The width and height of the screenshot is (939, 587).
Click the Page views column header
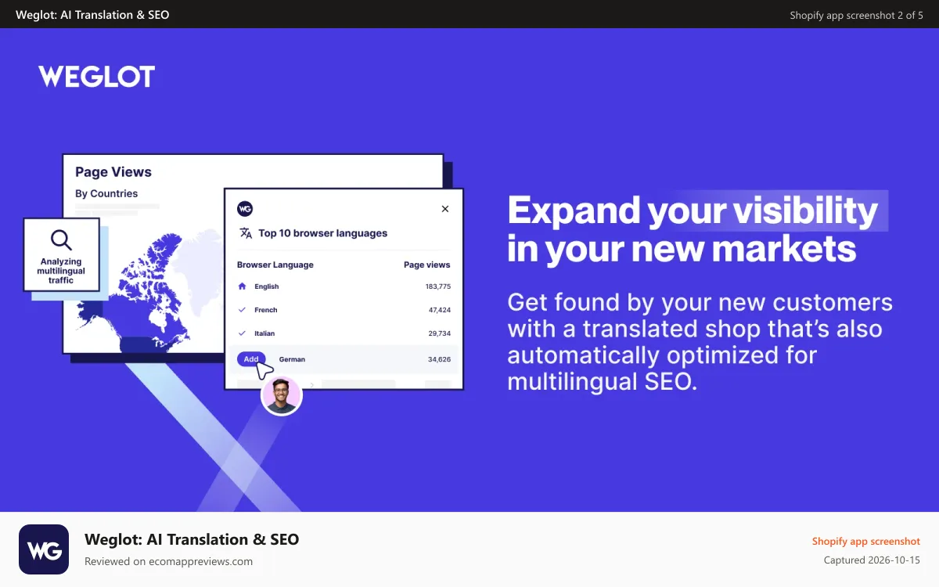[x=427, y=265]
